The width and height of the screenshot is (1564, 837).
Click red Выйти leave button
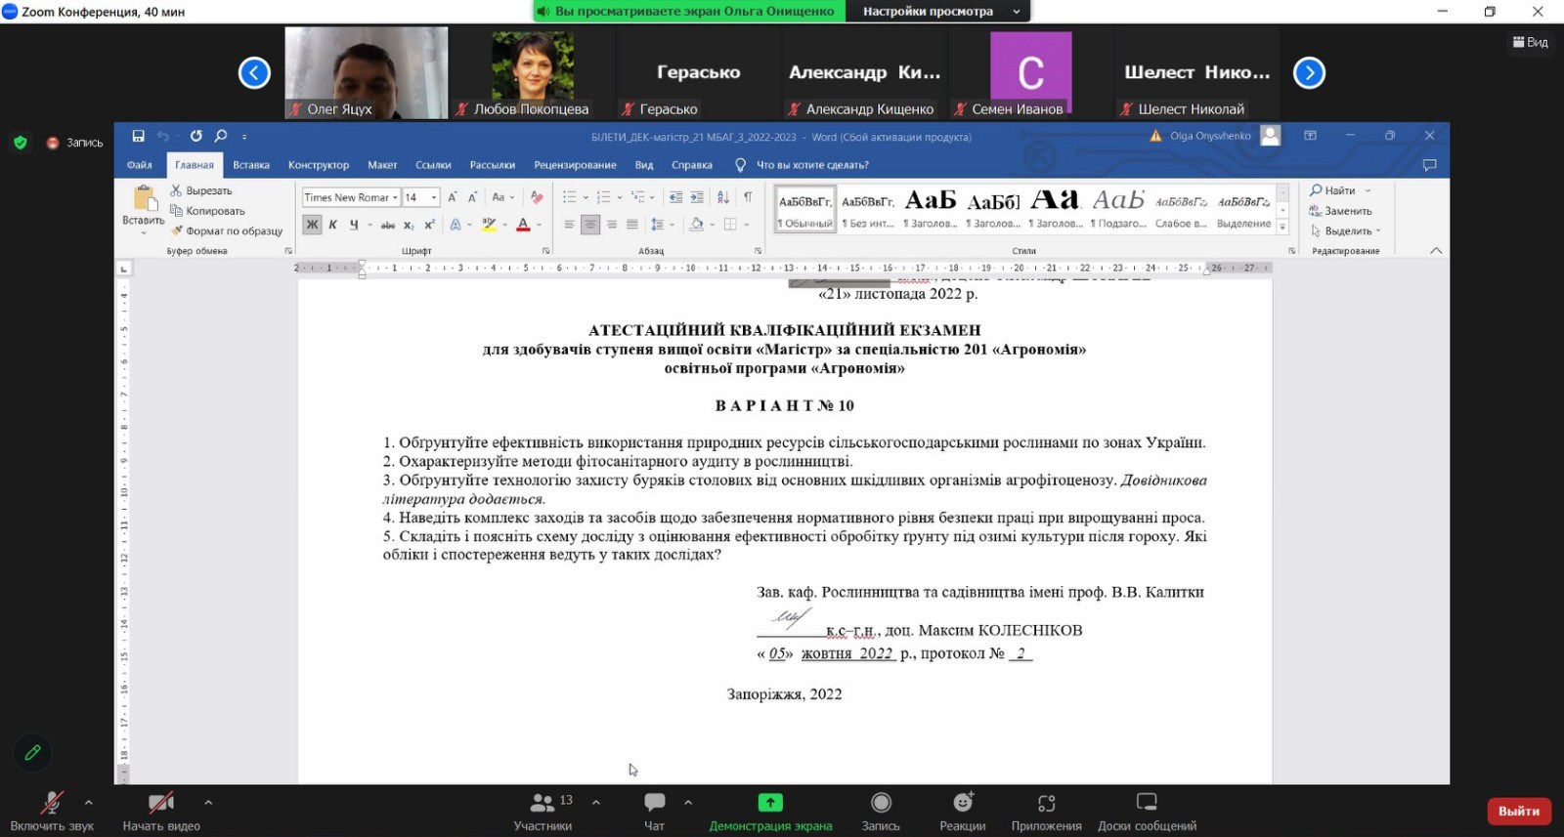(1519, 812)
